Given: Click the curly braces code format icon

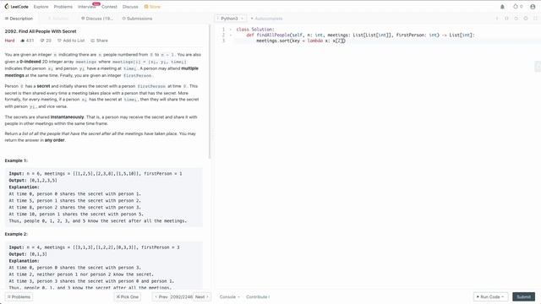Looking at the screenshot, I should pyautogui.click(x=506, y=19).
